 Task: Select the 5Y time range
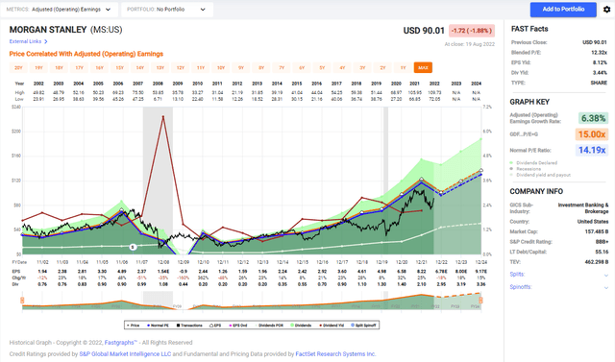tap(322, 68)
